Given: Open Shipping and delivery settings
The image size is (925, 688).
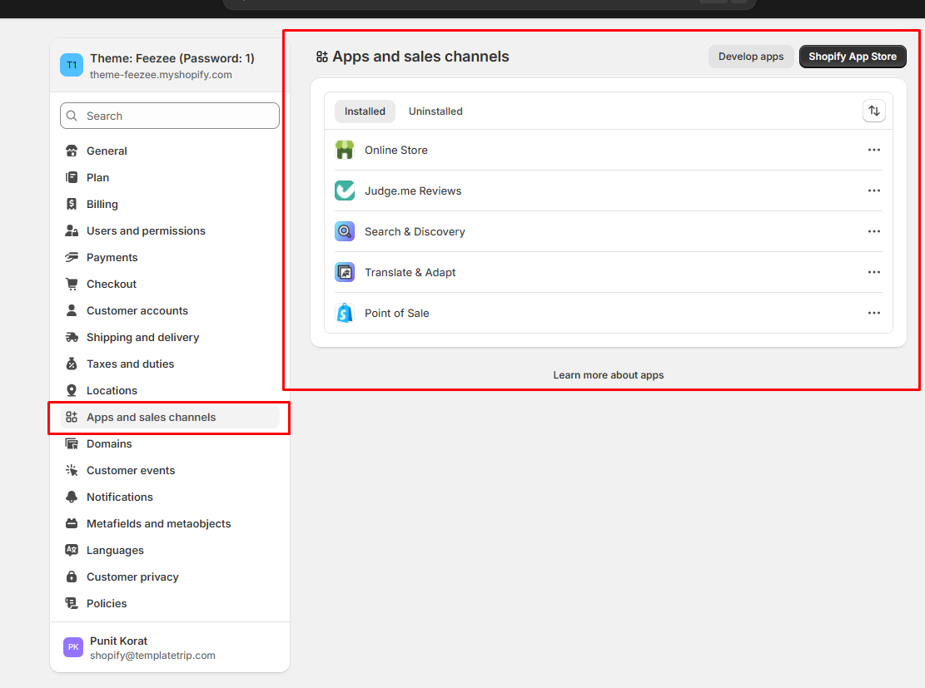Looking at the screenshot, I should 142,337.
